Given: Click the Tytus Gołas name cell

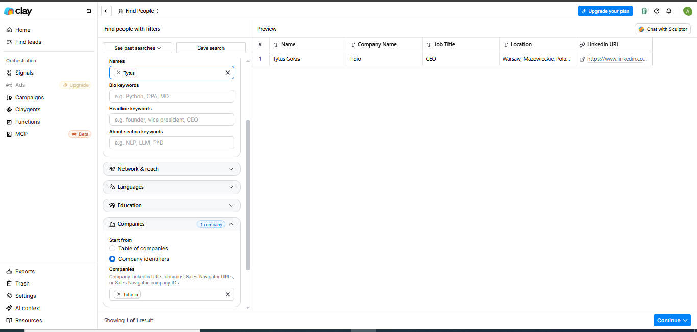Looking at the screenshot, I should (x=308, y=59).
